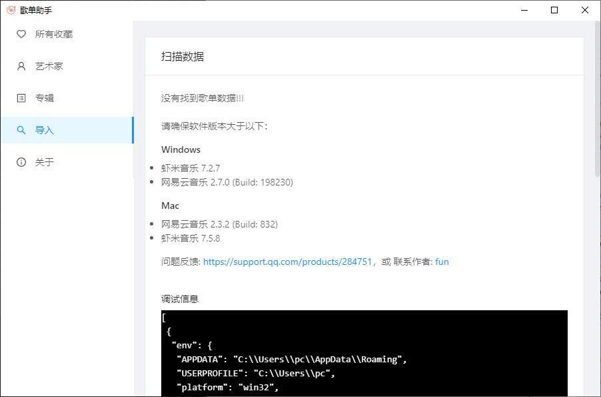Click the 歌单助手 app logo in title bar
The width and height of the screenshot is (601, 397).
11,10
